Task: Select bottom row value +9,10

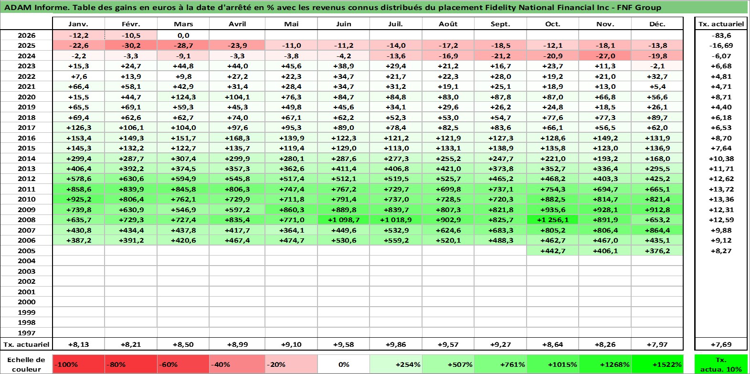Action: pos(291,344)
